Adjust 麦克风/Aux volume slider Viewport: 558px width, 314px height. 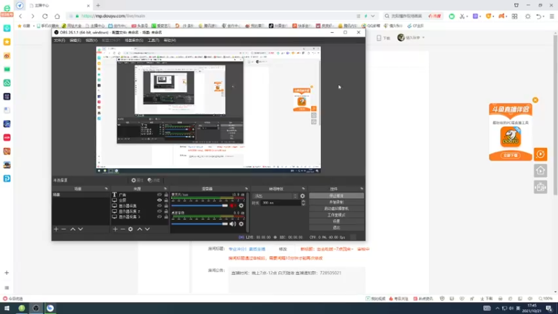[x=199, y=205]
